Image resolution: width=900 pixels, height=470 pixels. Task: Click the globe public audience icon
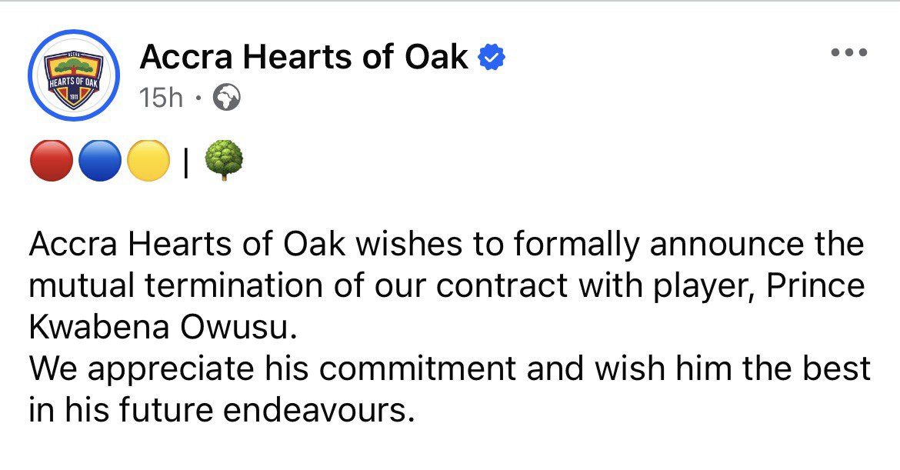pos(225,98)
